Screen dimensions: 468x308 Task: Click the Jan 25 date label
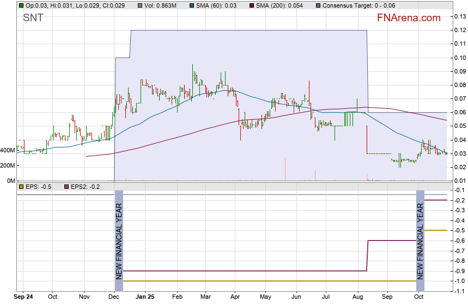(145, 297)
